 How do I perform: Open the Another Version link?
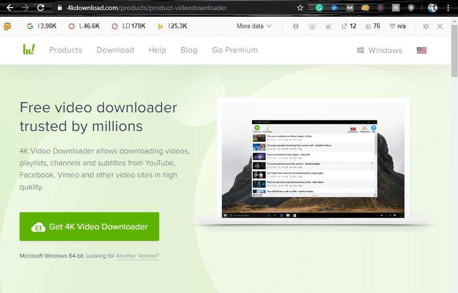[137, 256]
